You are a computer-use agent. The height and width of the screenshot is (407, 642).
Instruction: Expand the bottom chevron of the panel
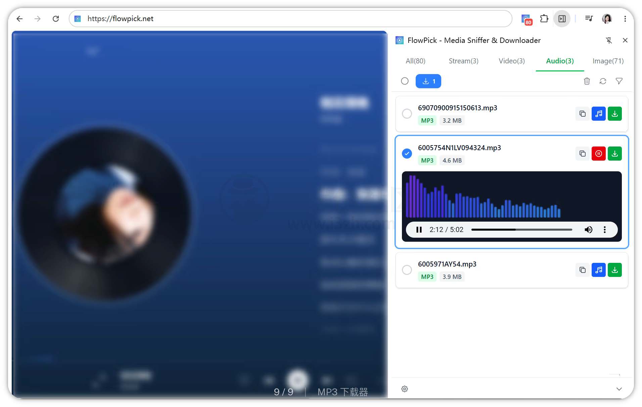click(619, 389)
